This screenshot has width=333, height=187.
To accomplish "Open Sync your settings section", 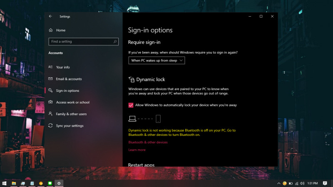I will click(70, 126).
